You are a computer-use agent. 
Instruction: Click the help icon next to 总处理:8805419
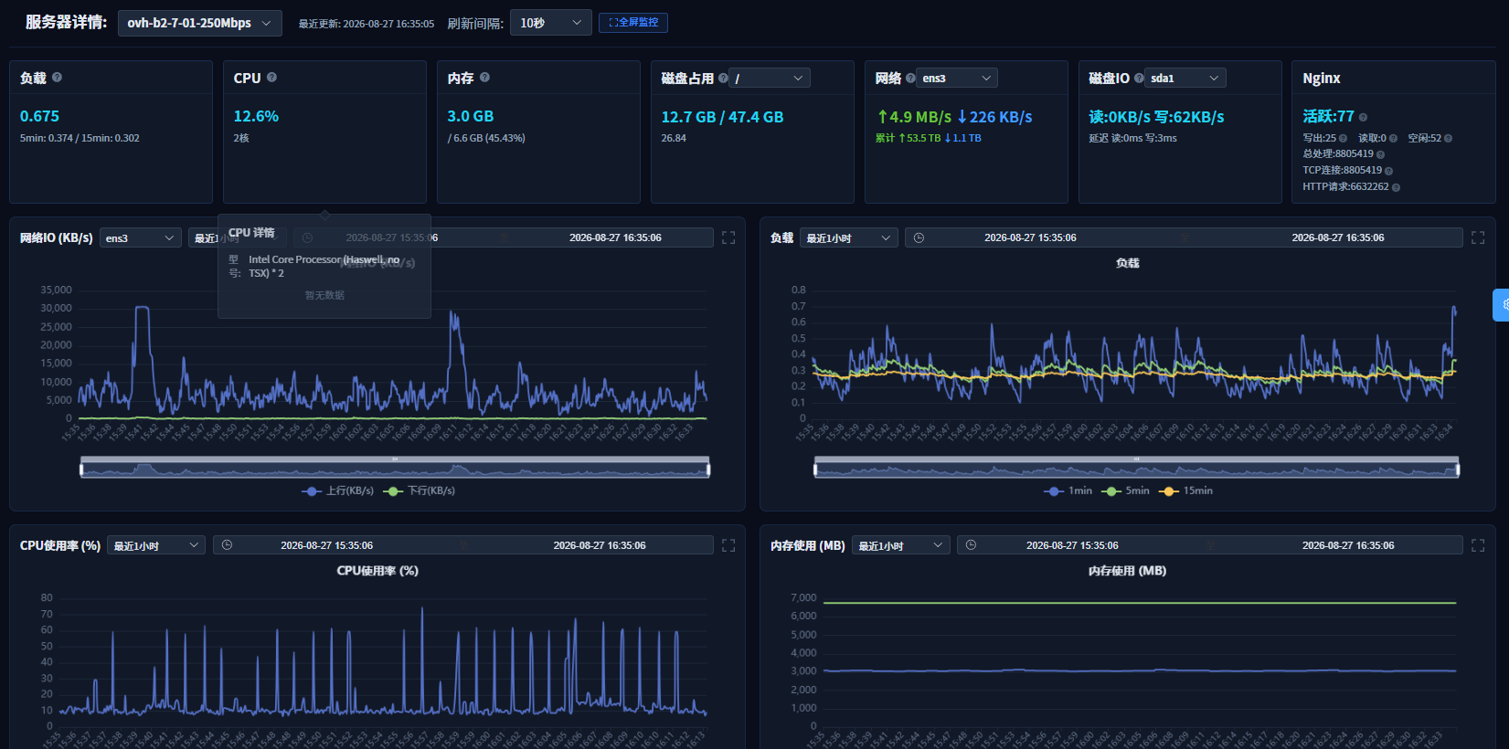tap(1380, 154)
